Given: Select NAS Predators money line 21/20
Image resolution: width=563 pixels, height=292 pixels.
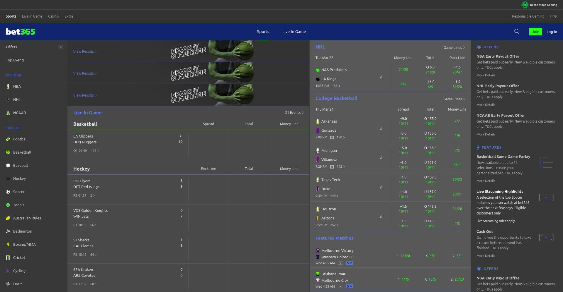Looking at the screenshot, I should tap(403, 70).
